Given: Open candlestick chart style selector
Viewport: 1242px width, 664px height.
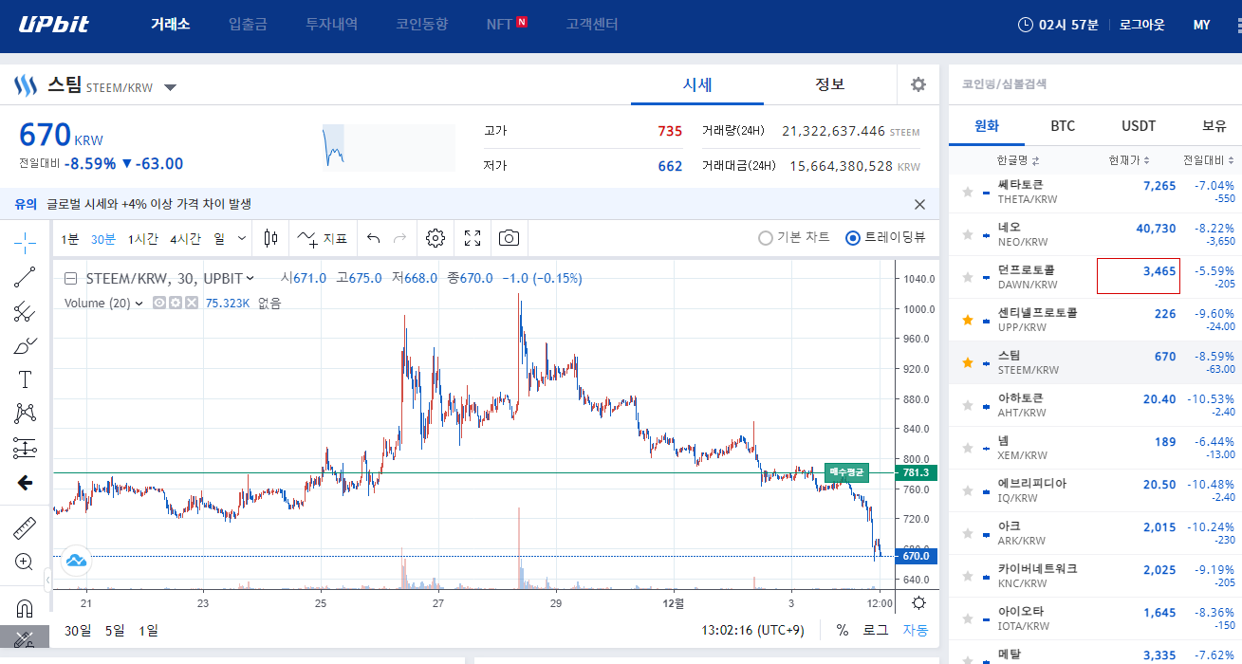Looking at the screenshot, I should (x=271, y=238).
